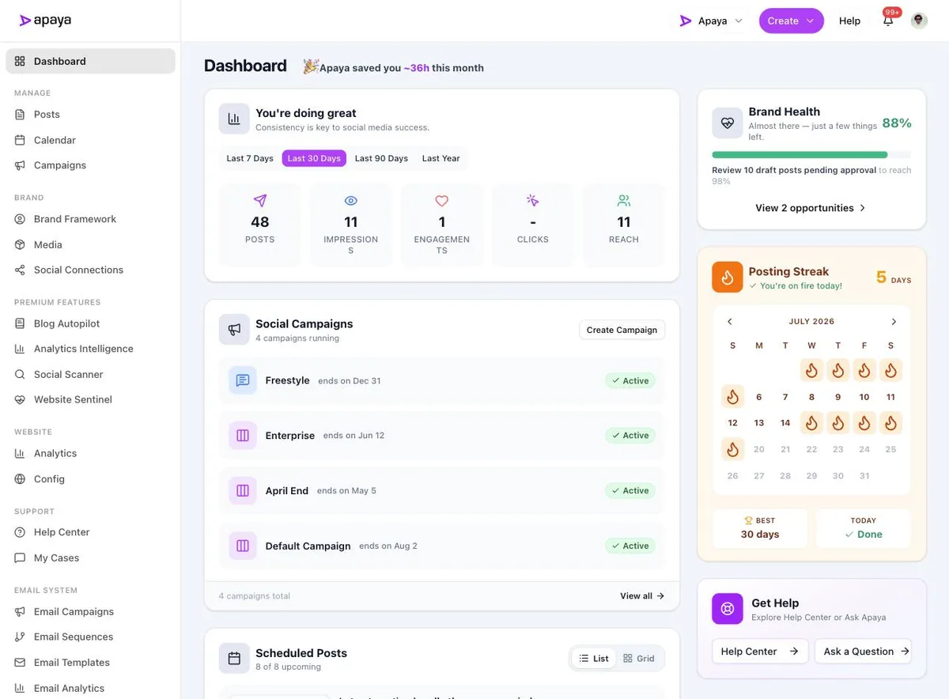Click the "4 campaigns total" text
This screenshot has width=949, height=699.
tap(255, 596)
